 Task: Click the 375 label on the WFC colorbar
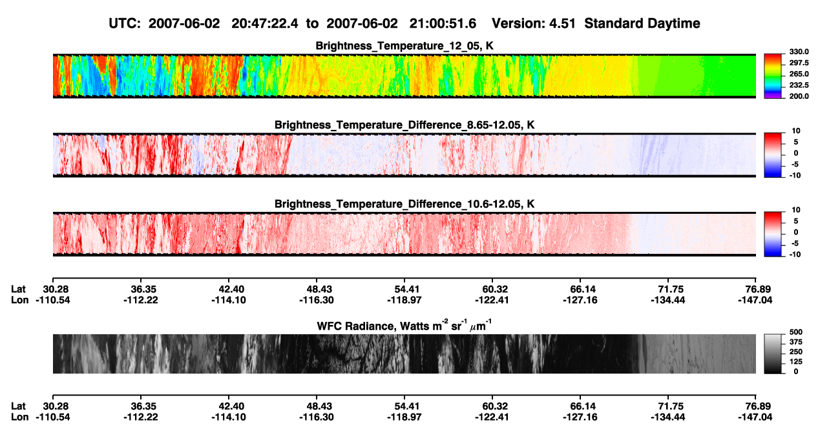[795, 343]
